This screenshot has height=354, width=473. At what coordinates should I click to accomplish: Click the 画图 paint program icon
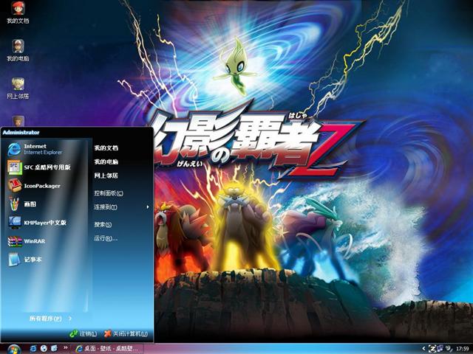tap(14, 204)
